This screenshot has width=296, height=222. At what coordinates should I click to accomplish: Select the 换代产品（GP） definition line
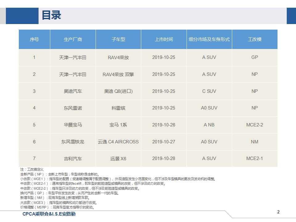pos(70,193)
